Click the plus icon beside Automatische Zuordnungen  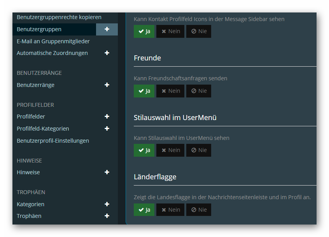coord(107,53)
